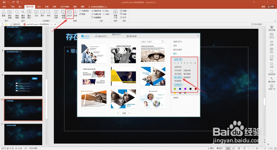The height and width of the screenshot is (150, 277).
Task: Click the 幻灯片 new slide ribbon button
Action: (70, 13)
